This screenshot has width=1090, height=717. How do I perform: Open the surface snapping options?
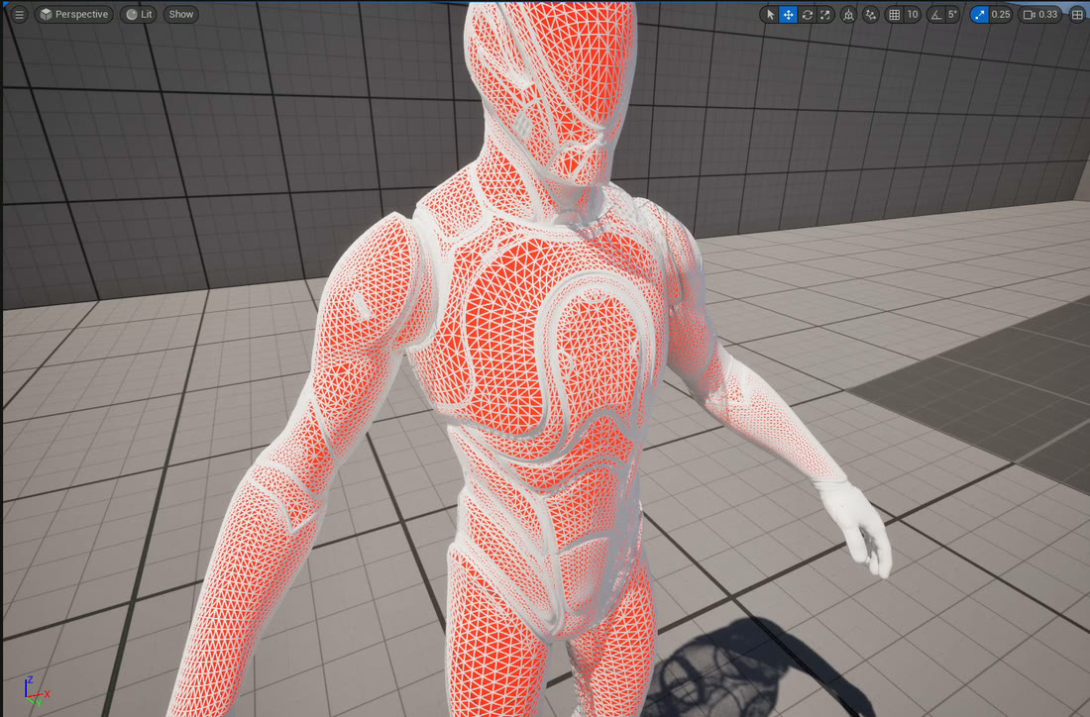(870, 14)
